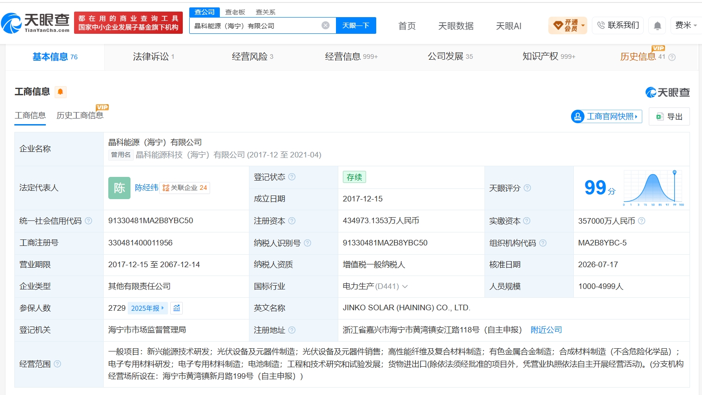The height and width of the screenshot is (395, 702).
Task: Switch to the 法律诉讼 tab
Action: pyautogui.click(x=154, y=56)
